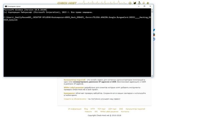Open footer 'White Label решение' link
214x120 pixels.
[x=109, y=112]
